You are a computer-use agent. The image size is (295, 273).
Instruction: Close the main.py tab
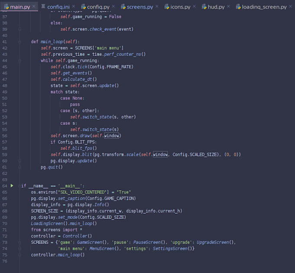34,6
